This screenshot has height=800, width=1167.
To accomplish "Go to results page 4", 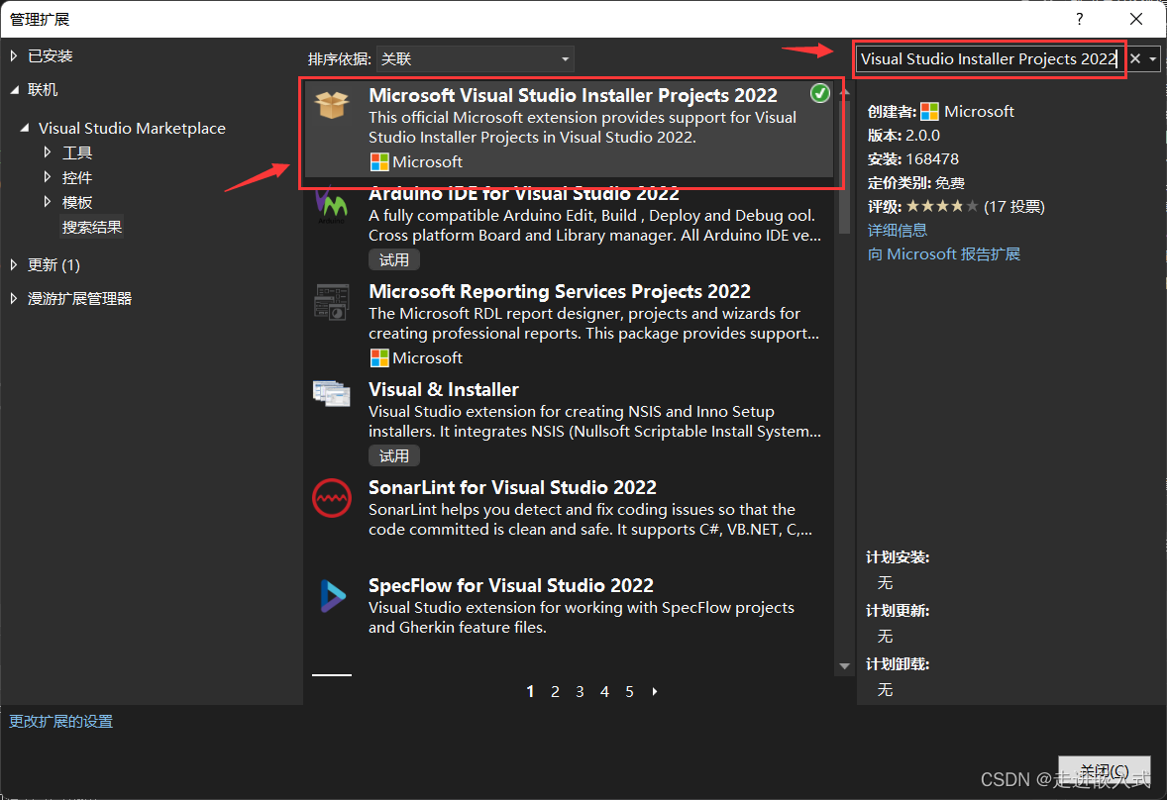I will tap(605, 691).
